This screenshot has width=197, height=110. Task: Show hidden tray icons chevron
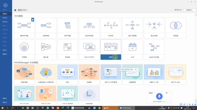click(166, 108)
